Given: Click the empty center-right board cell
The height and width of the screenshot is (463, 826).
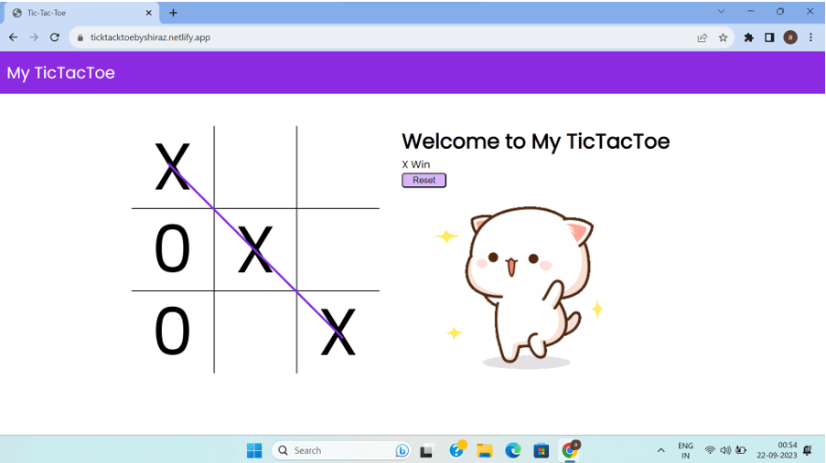Looking at the screenshot, I should 338,249.
